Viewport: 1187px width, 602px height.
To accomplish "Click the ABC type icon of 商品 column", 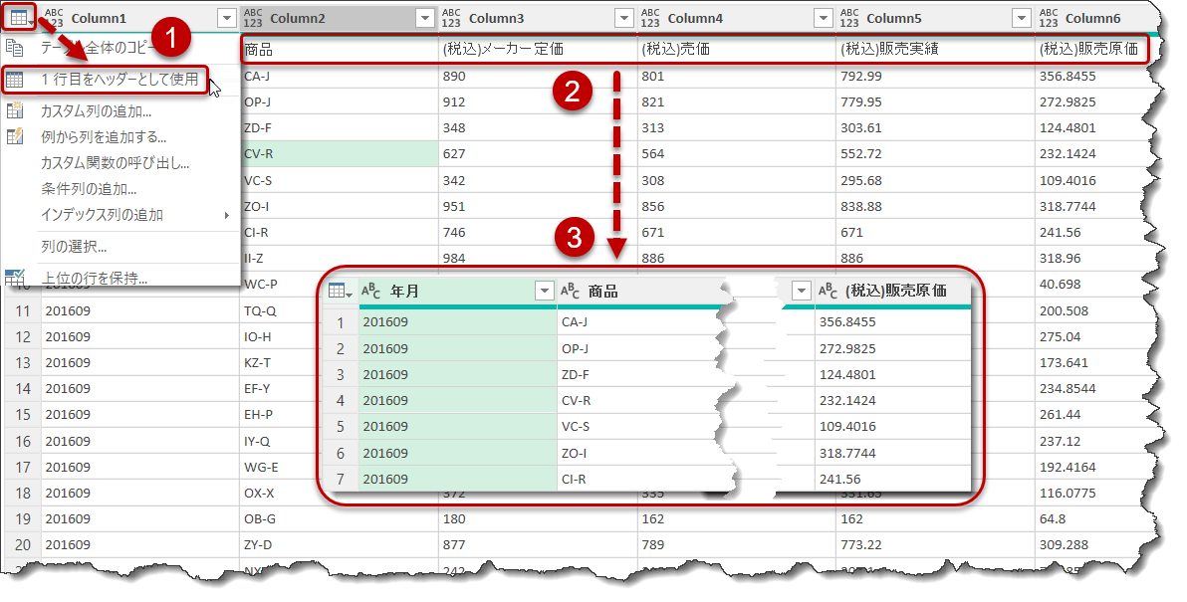I will pyautogui.click(x=570, y=292).
